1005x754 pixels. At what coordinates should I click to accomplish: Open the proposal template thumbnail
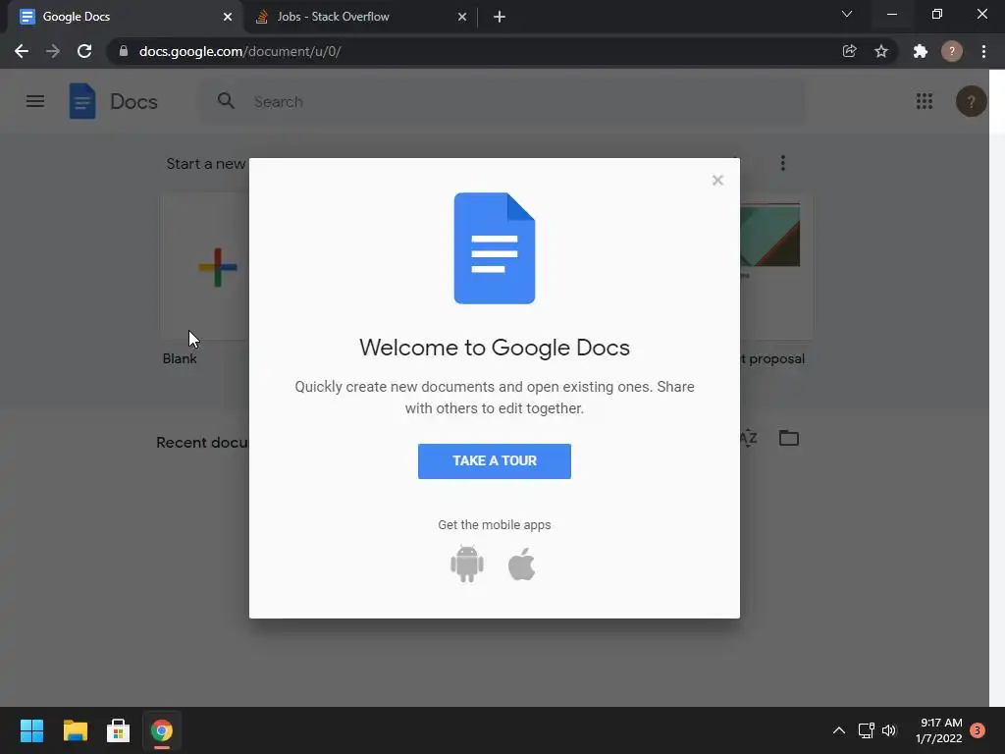[776, 267]
